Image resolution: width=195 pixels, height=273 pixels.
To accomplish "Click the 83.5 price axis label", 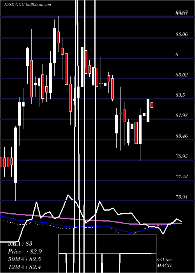I will pyautogui.click(x=180, y=95).
